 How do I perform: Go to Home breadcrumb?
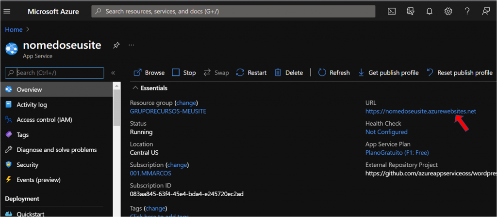click(x=14, y=29)
